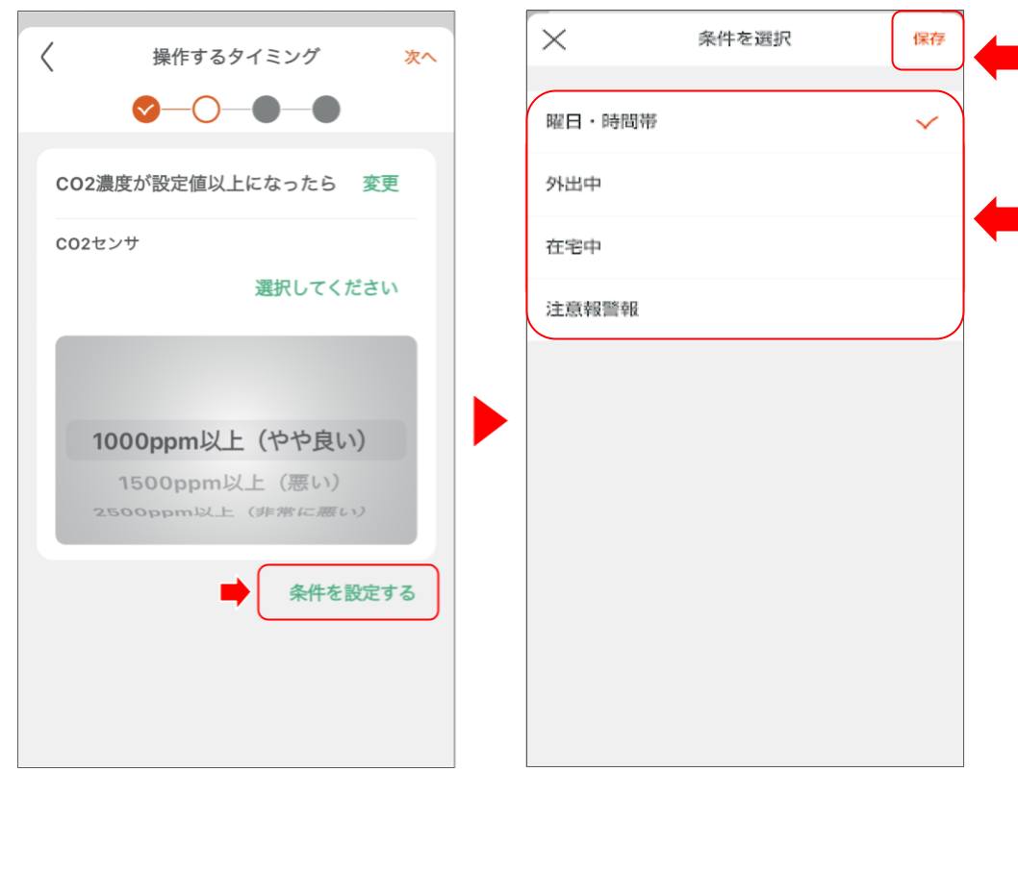Select the second hollow progress step circle
This screenshot has height=871, width=1018.
205,110
